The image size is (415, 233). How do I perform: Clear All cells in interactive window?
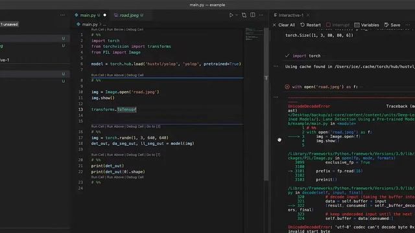point(284,25)
